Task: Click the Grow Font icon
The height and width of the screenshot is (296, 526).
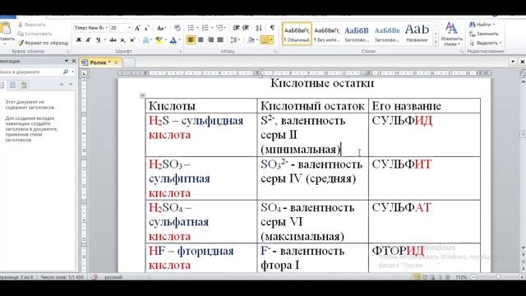Action: tap(137, 28)
